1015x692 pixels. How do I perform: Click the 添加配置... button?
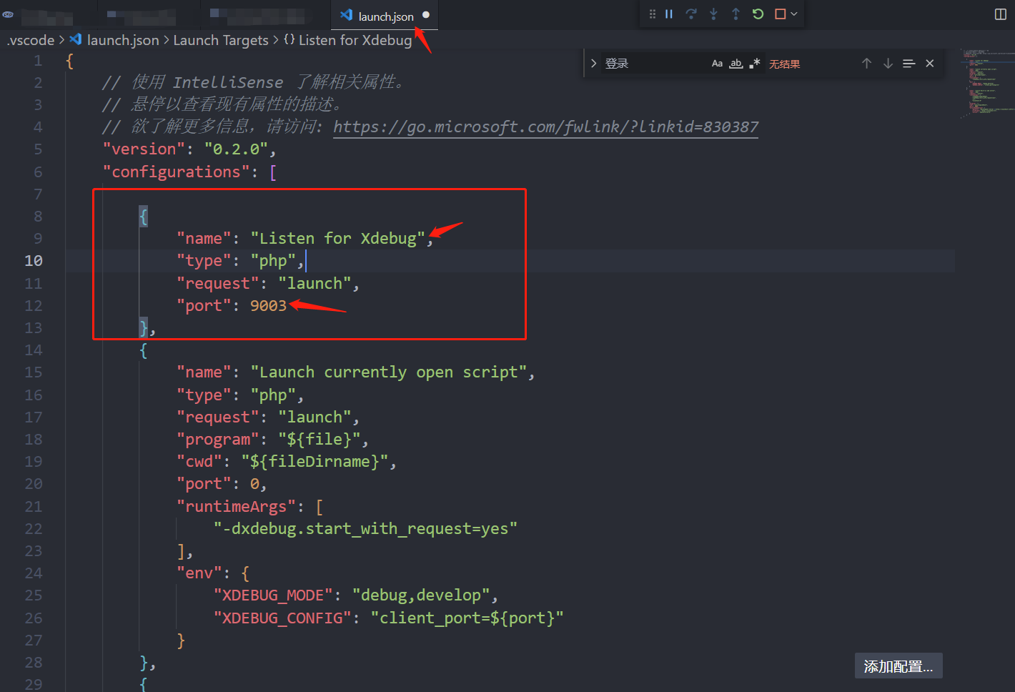tap(898, 666)
